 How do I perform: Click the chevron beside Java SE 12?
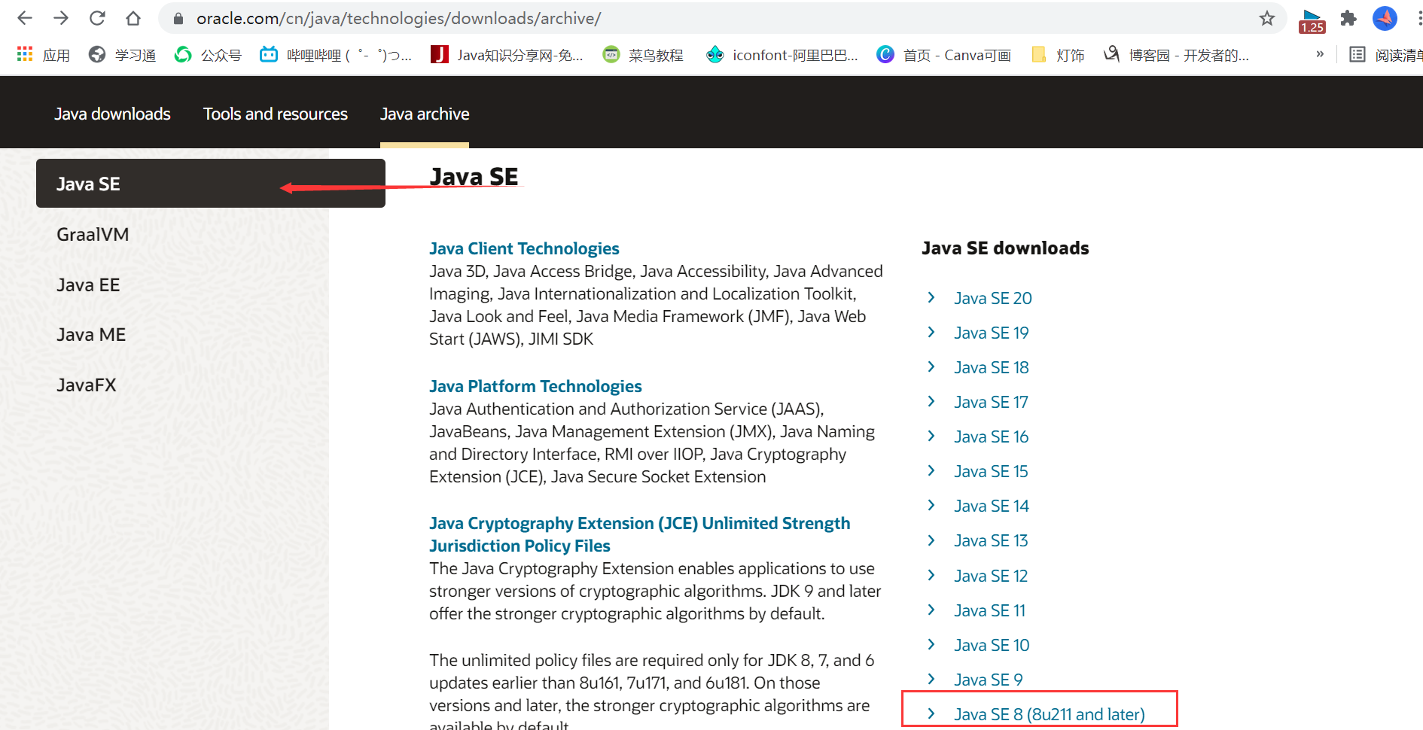[931, 576]
